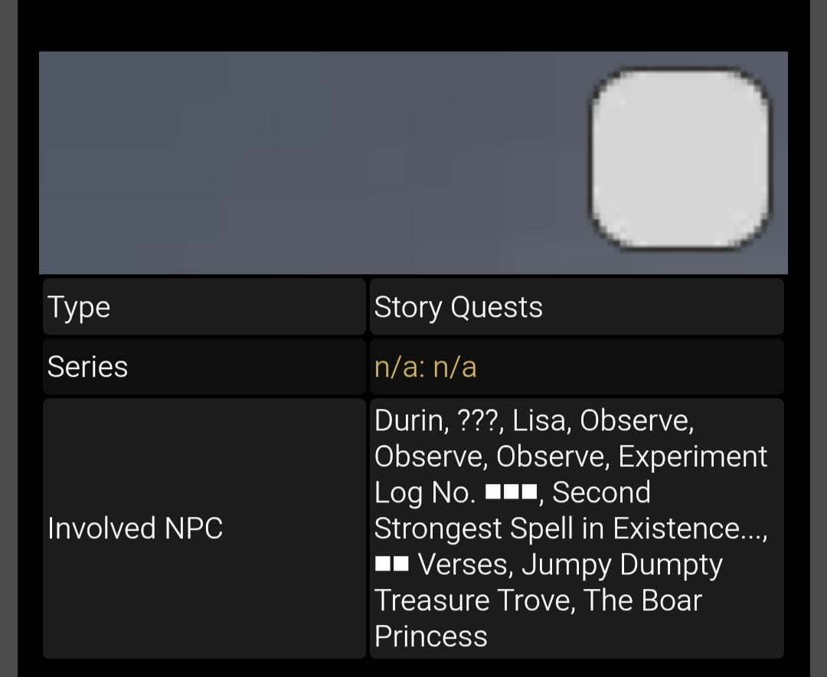Click the "Type" row label
Image resolution: width=827 pixels, height=677 pixels.
[79, 307]
